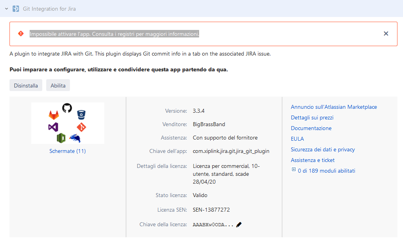Click license details text 'Licenza per commercial'
This screenshot has height=242, width=403.
coord(226,174)
